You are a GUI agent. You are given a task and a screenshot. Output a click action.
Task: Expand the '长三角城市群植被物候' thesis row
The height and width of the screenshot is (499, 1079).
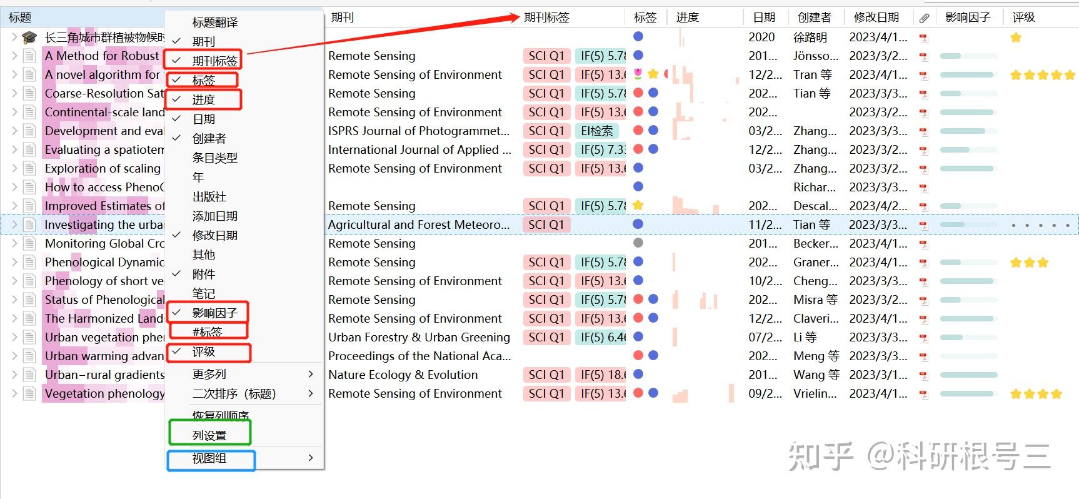tap(14, 38)
